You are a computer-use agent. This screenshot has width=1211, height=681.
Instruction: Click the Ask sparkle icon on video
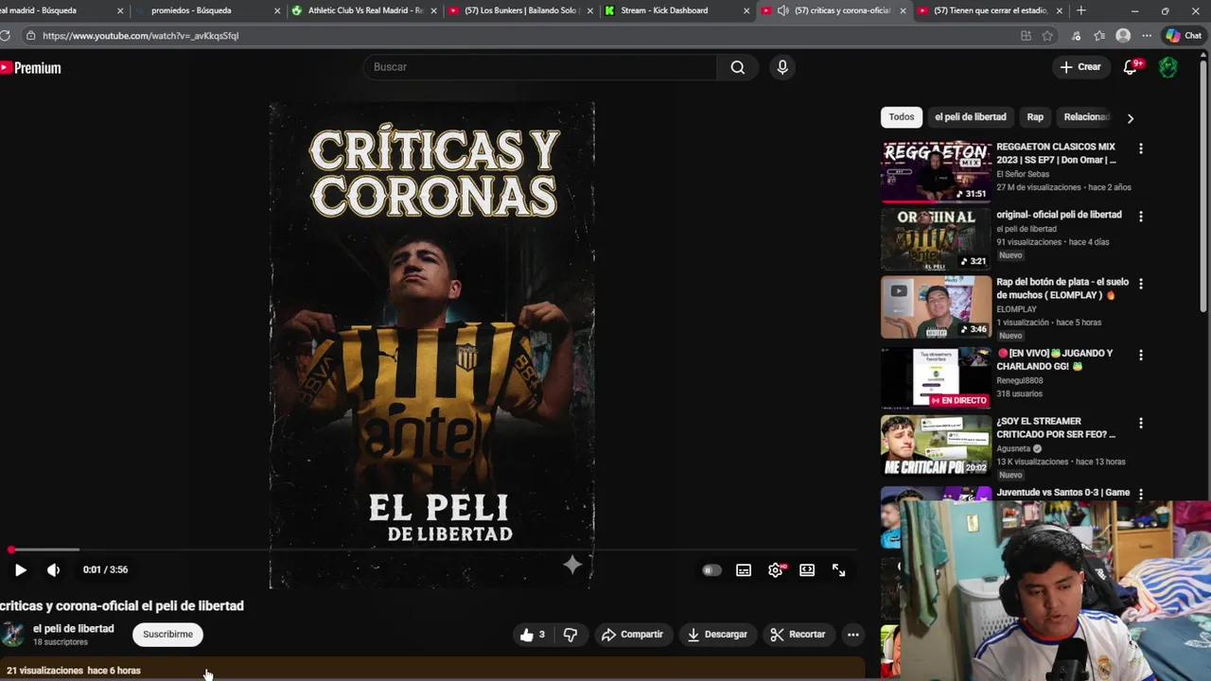pyautogui.click(x=572, y=565)
